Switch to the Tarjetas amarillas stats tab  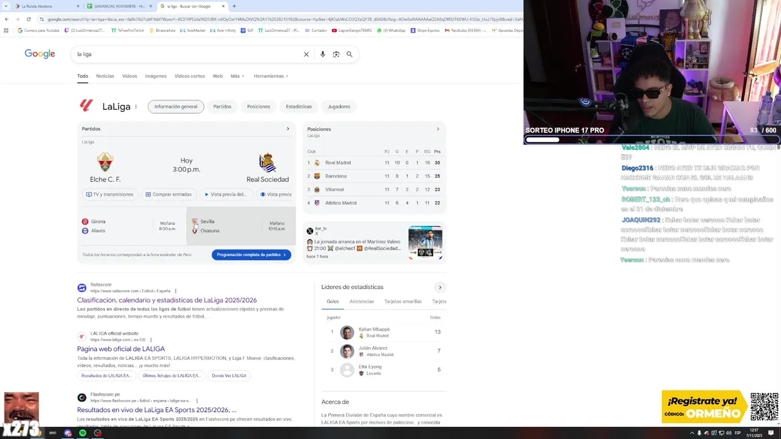[x=403, y=301]
